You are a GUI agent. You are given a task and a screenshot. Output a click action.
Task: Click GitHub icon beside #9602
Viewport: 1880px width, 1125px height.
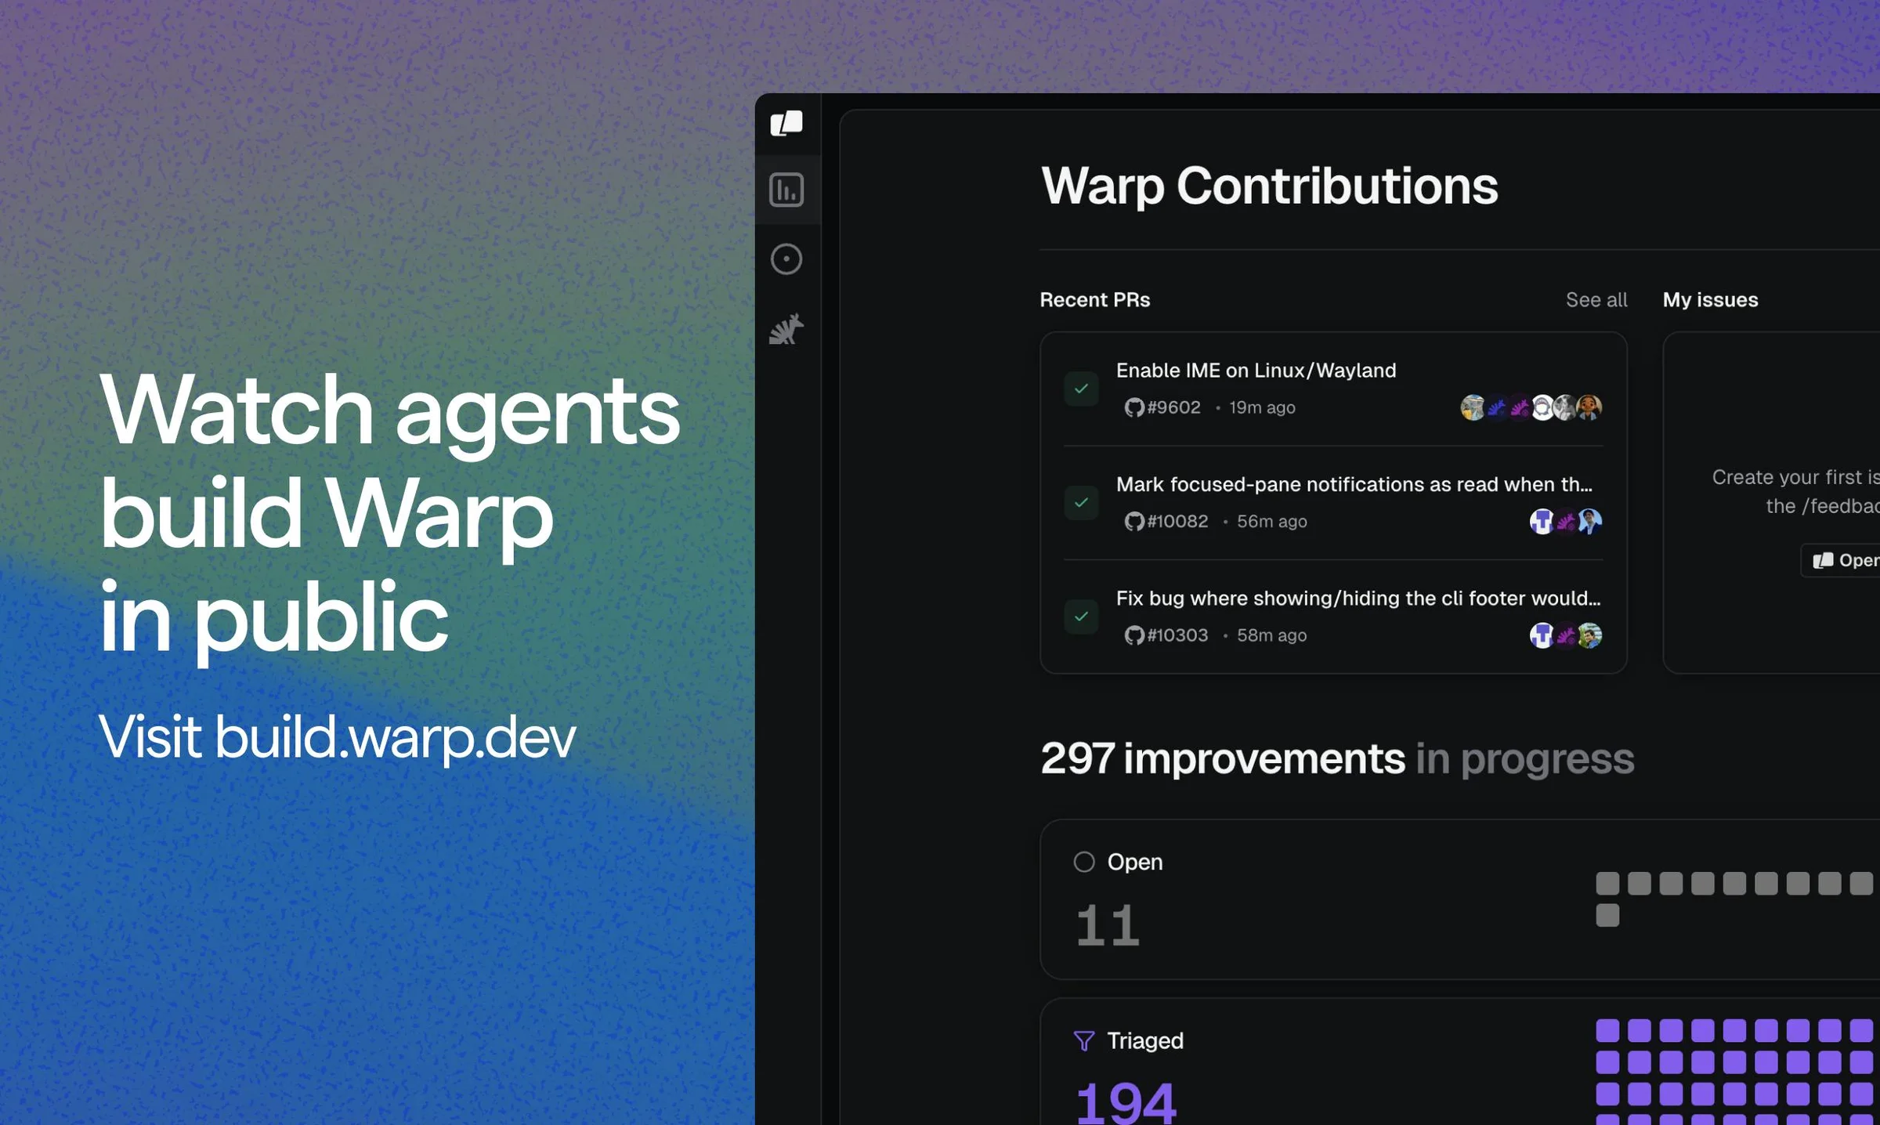tap(1133, 407)
